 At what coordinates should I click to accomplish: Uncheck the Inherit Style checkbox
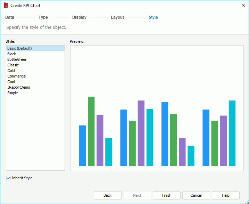coord(8,178)
